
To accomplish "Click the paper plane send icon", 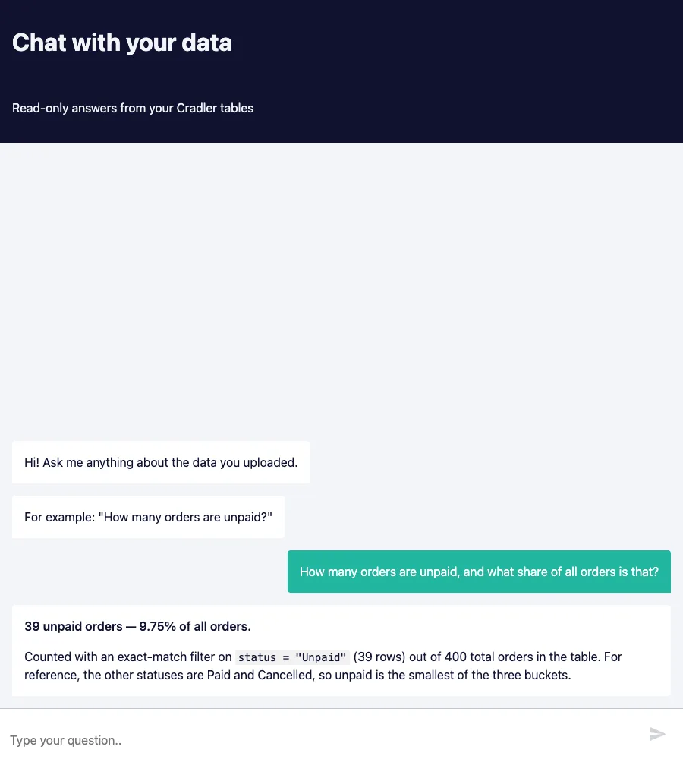I will 657,734.
